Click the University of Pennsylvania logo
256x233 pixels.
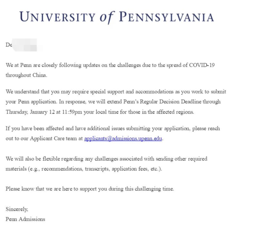click(117, 17)
